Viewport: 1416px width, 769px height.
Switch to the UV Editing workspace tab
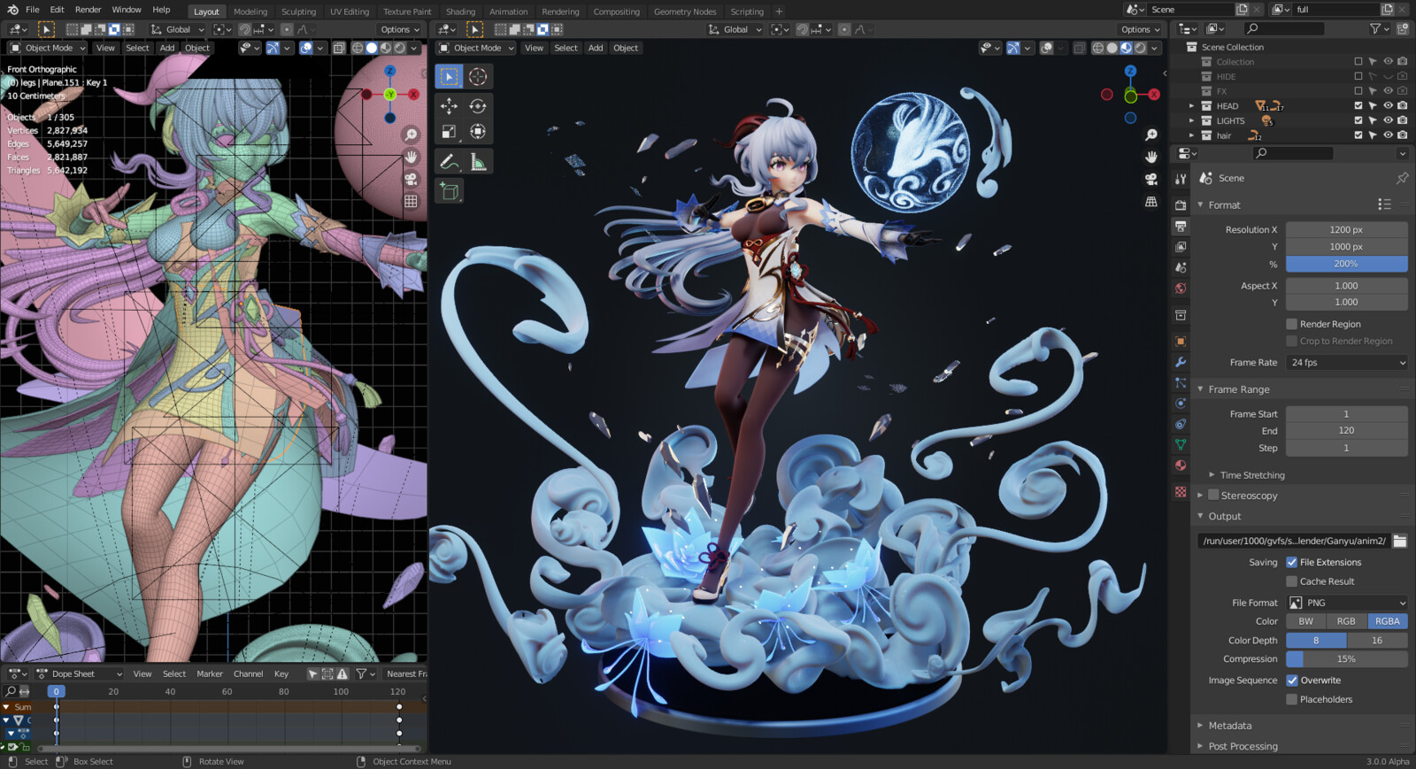tap(350, 12)
